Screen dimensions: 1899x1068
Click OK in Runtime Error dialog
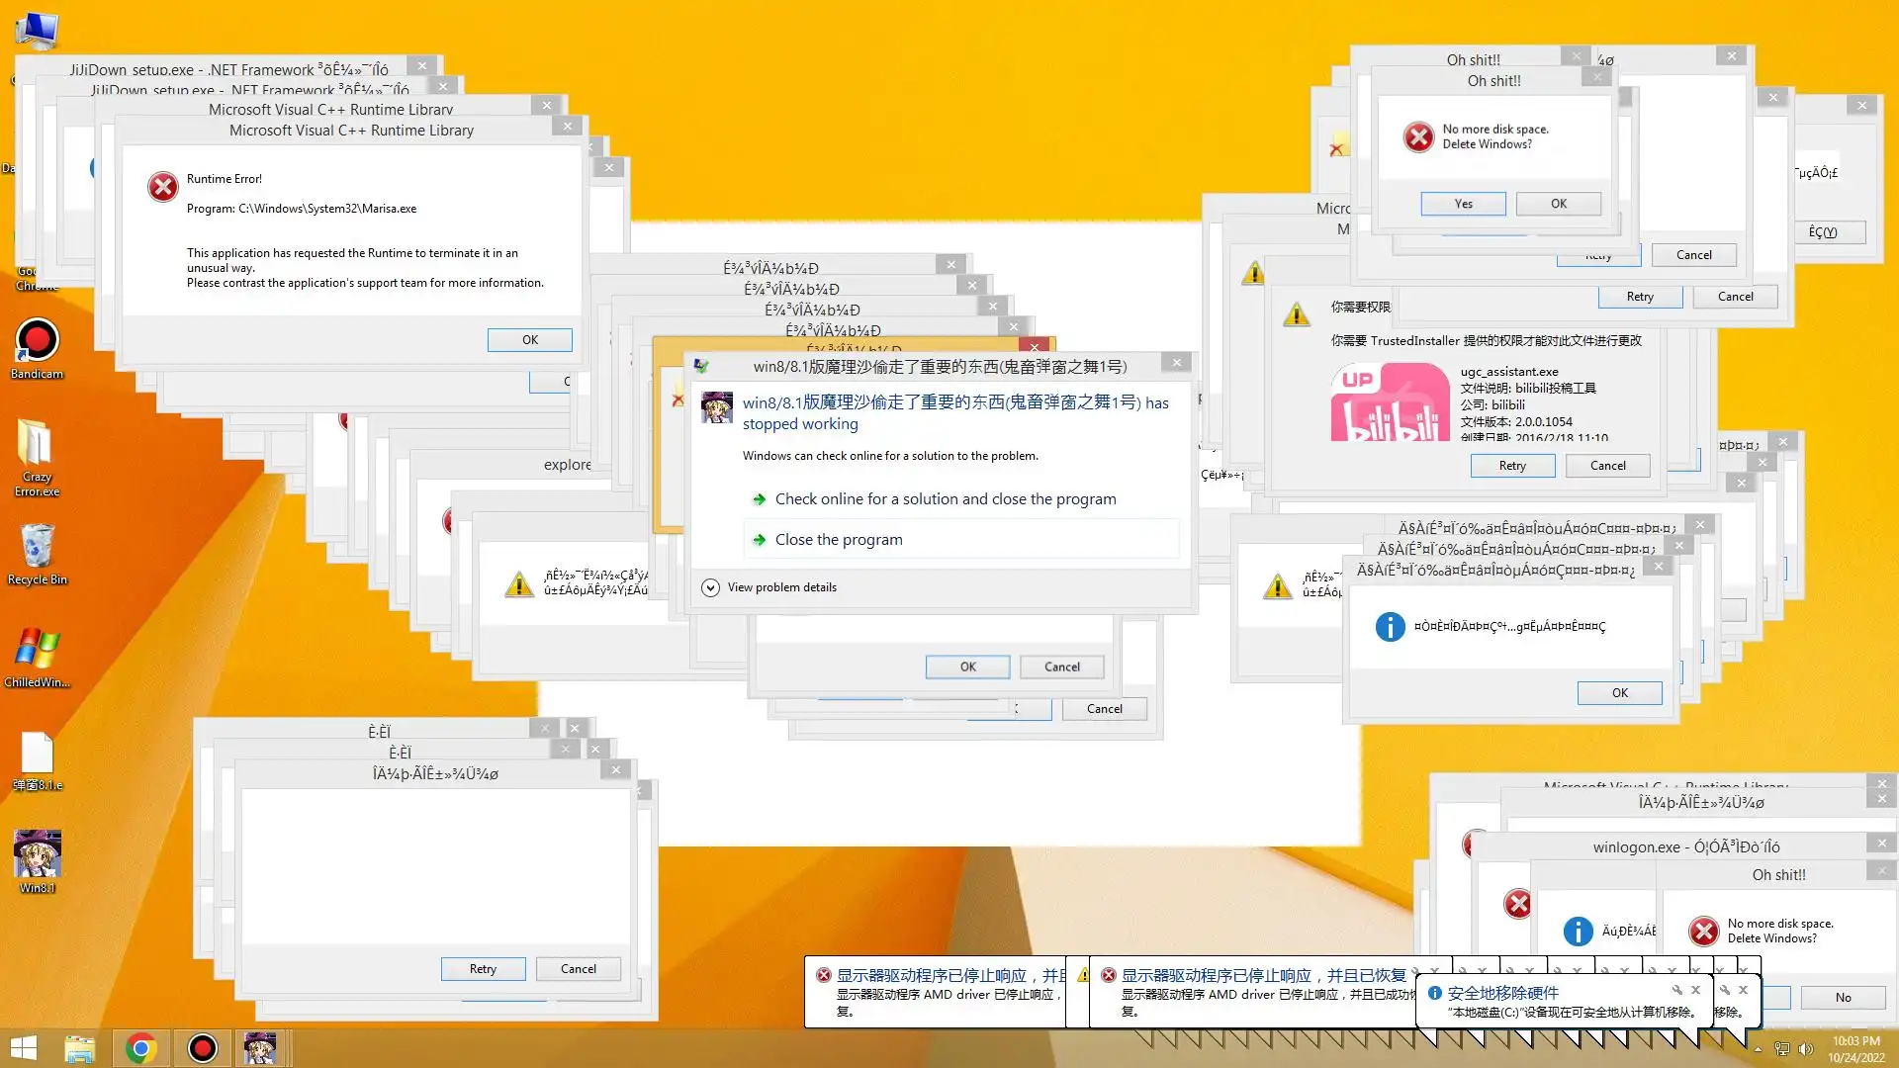529,340
